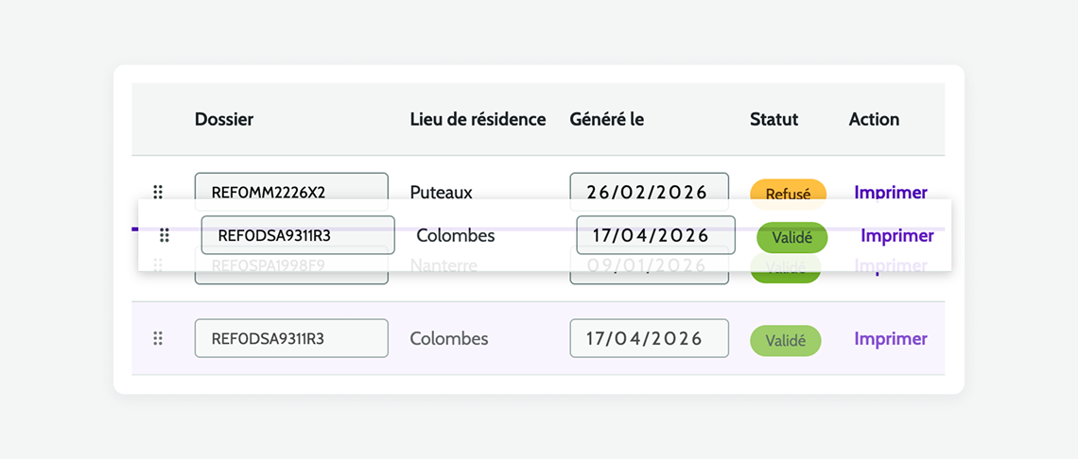
Task: Click Validé badge in floating dragged row
Action: [792, 238]
